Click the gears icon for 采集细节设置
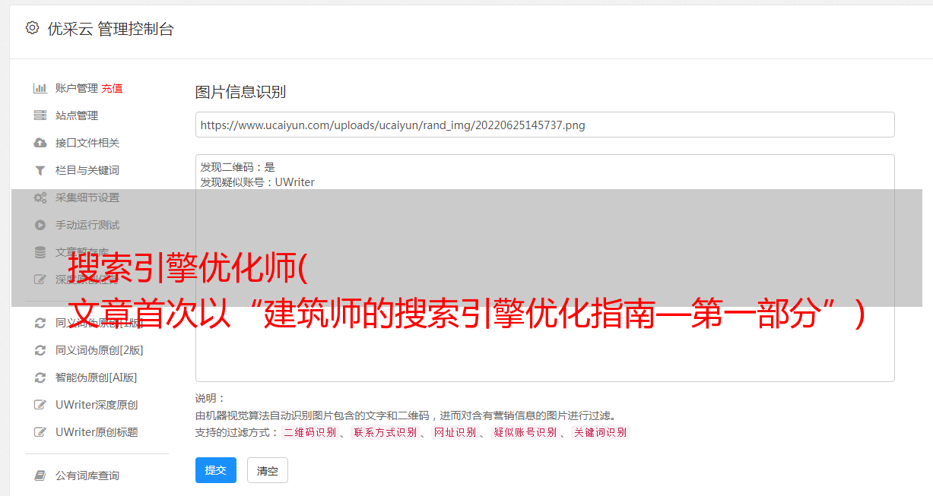Viewport: 933px width, 496px height. point(40,197)
